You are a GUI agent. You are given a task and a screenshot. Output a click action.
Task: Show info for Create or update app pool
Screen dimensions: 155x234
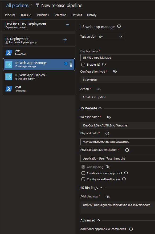click(x=126, y=173)
